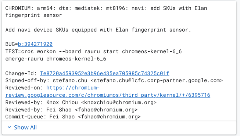This screenshot has width=240, height=136.
Task: Open the https://chromium- review link
Action: pos(73,88)
